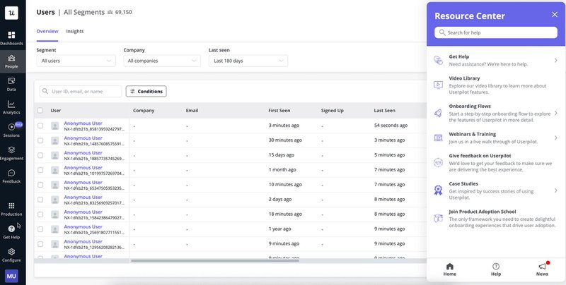This screenshot has height=285, width=566.
Task: Open Join Product Adoption School resource
Action: (497, 218)
